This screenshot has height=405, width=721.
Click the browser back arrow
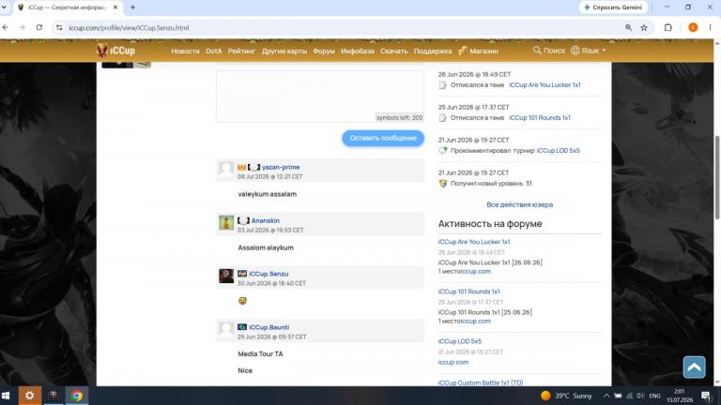(x=6, y=27)
